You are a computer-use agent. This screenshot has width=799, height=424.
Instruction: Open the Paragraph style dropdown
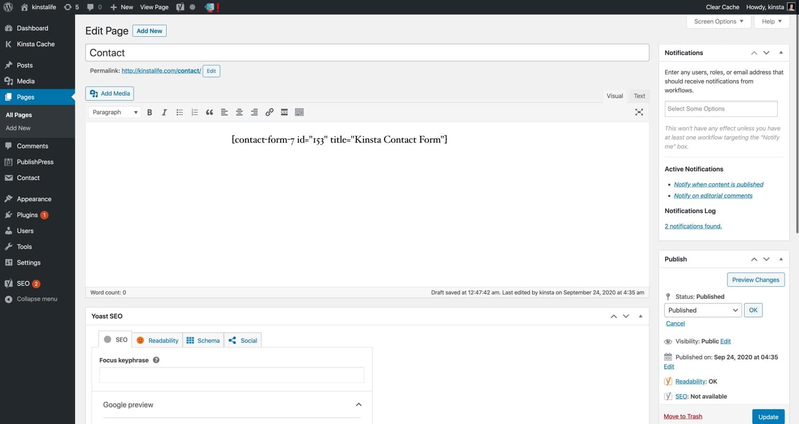click(114, 112)
